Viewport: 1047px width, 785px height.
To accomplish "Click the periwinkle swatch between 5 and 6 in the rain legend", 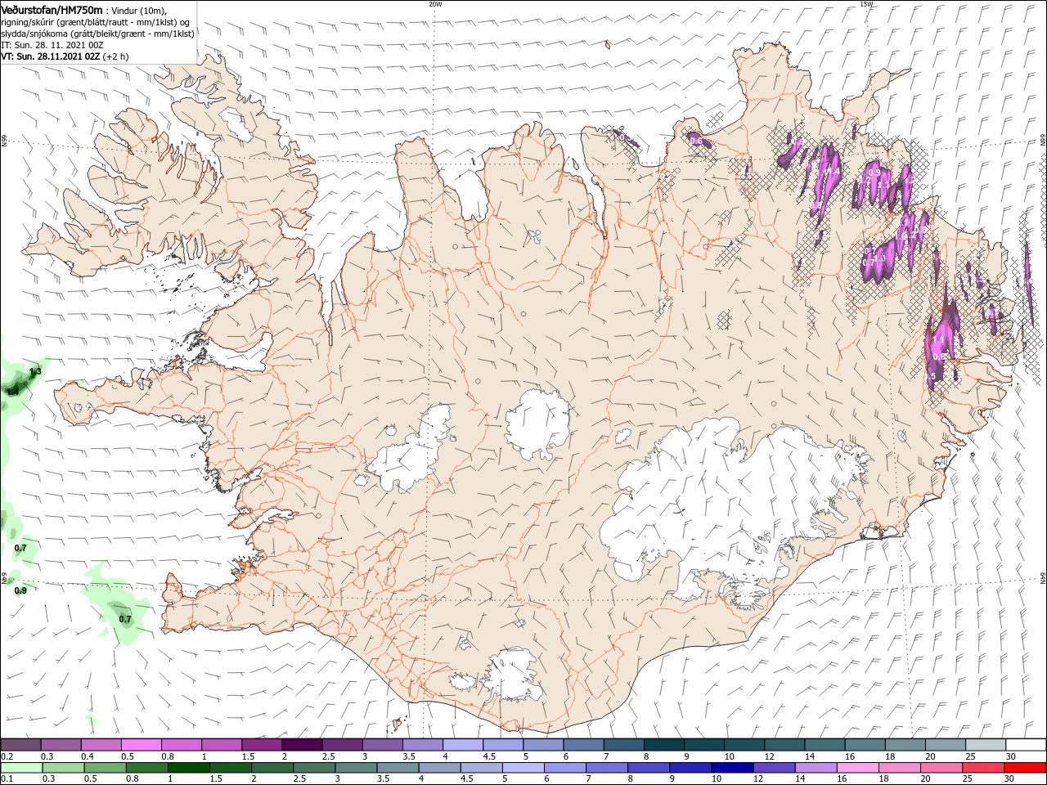I will 523,768.
